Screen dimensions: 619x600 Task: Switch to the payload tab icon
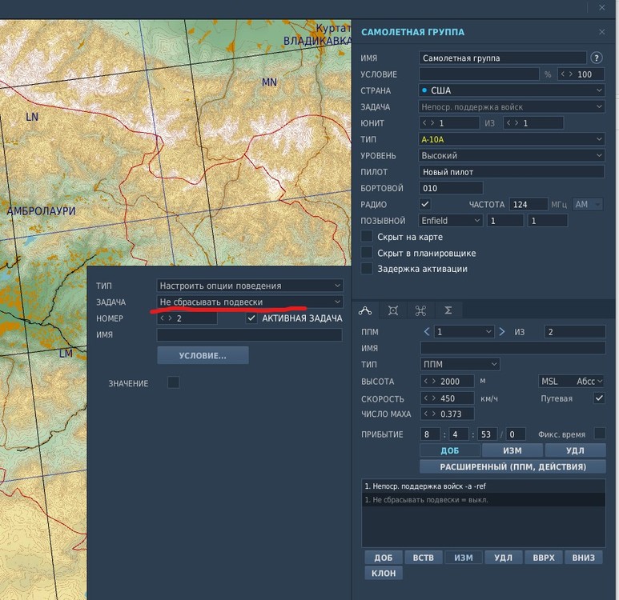click(393, 310)
